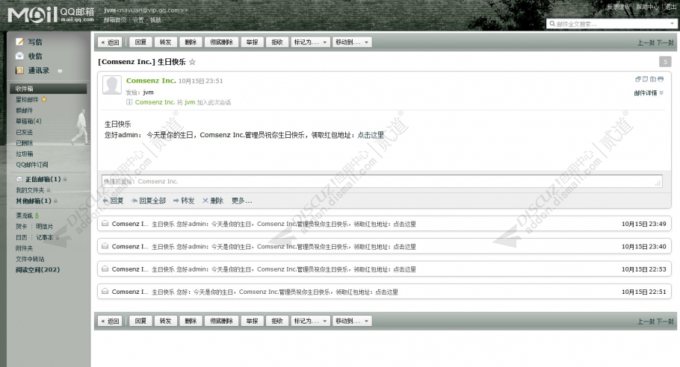Open 附件夹 attachments folder
The width and height of the screenshot is (680, 367).
[24, 248]
